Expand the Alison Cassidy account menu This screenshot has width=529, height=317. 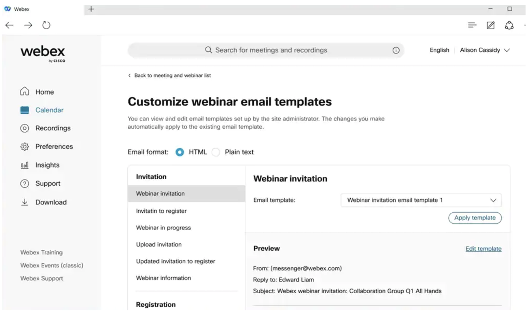point(485,50)
